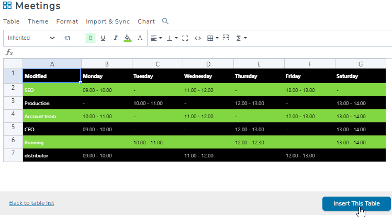Select Production Tuesday 10.00 - 11.00 cell
This screenshot has width=392, height=217.
point(158,103)
